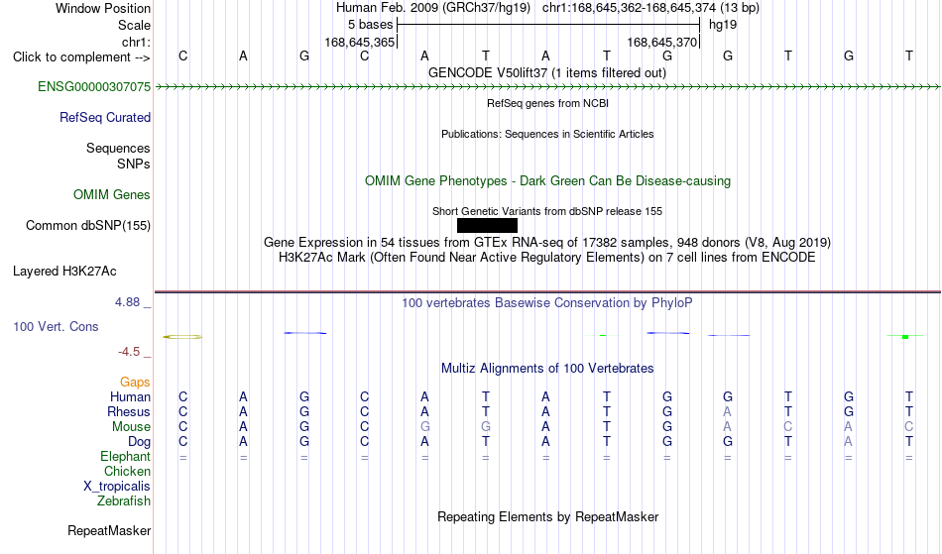Click the orange Gaps label

[135, 383]
